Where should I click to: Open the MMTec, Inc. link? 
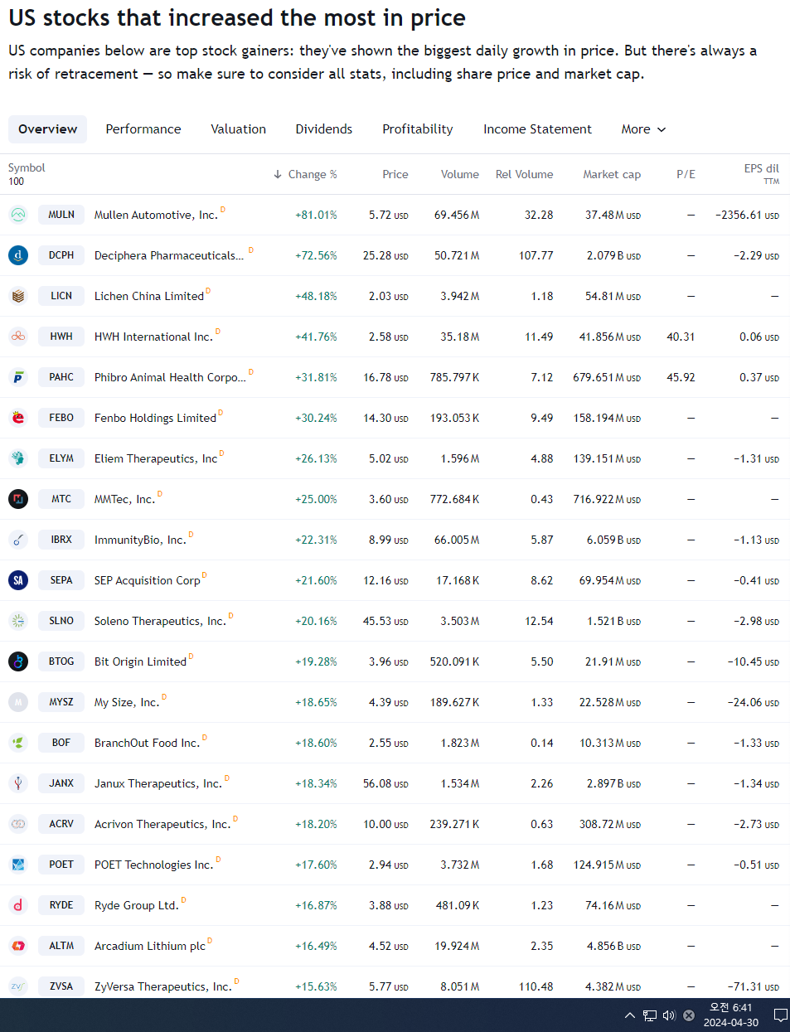[x=124, y=499]
